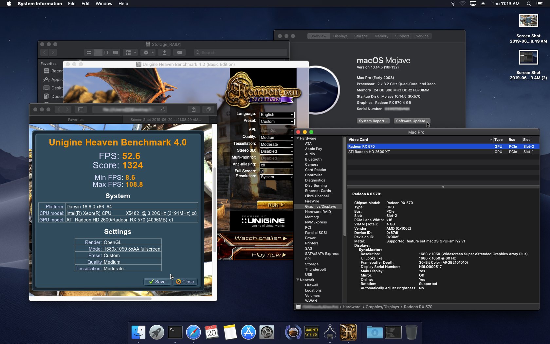The height and width of the screenshot is (344, 550).
Task: Collapse the Hardware tree section
Action: (298, 138)
